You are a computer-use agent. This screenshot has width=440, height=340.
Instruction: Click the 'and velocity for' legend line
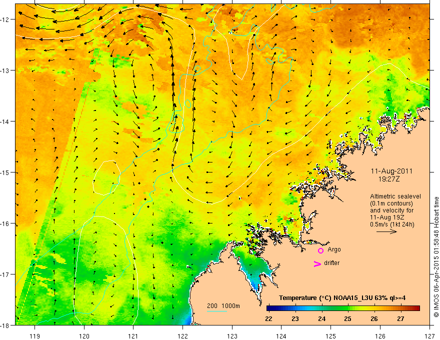tap(391, 210)
